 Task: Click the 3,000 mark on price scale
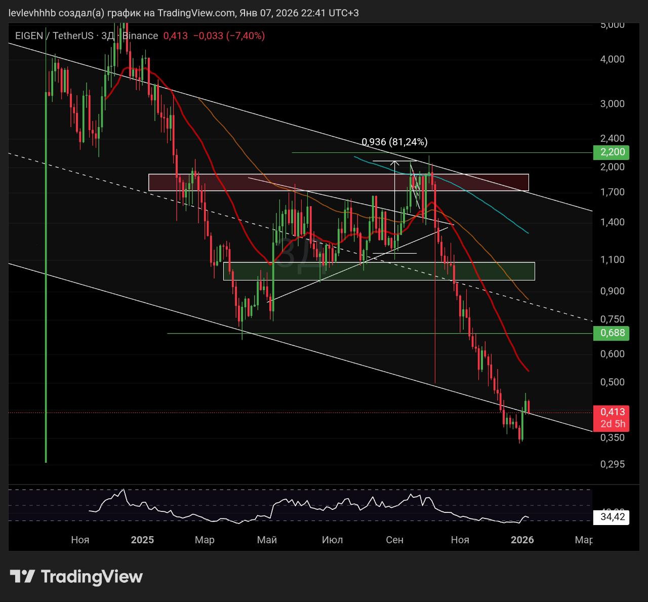pos(612,104)
